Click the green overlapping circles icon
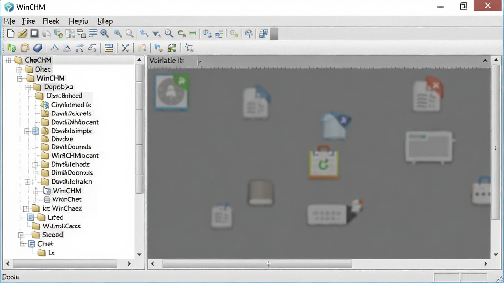 [x=234, y=34]
